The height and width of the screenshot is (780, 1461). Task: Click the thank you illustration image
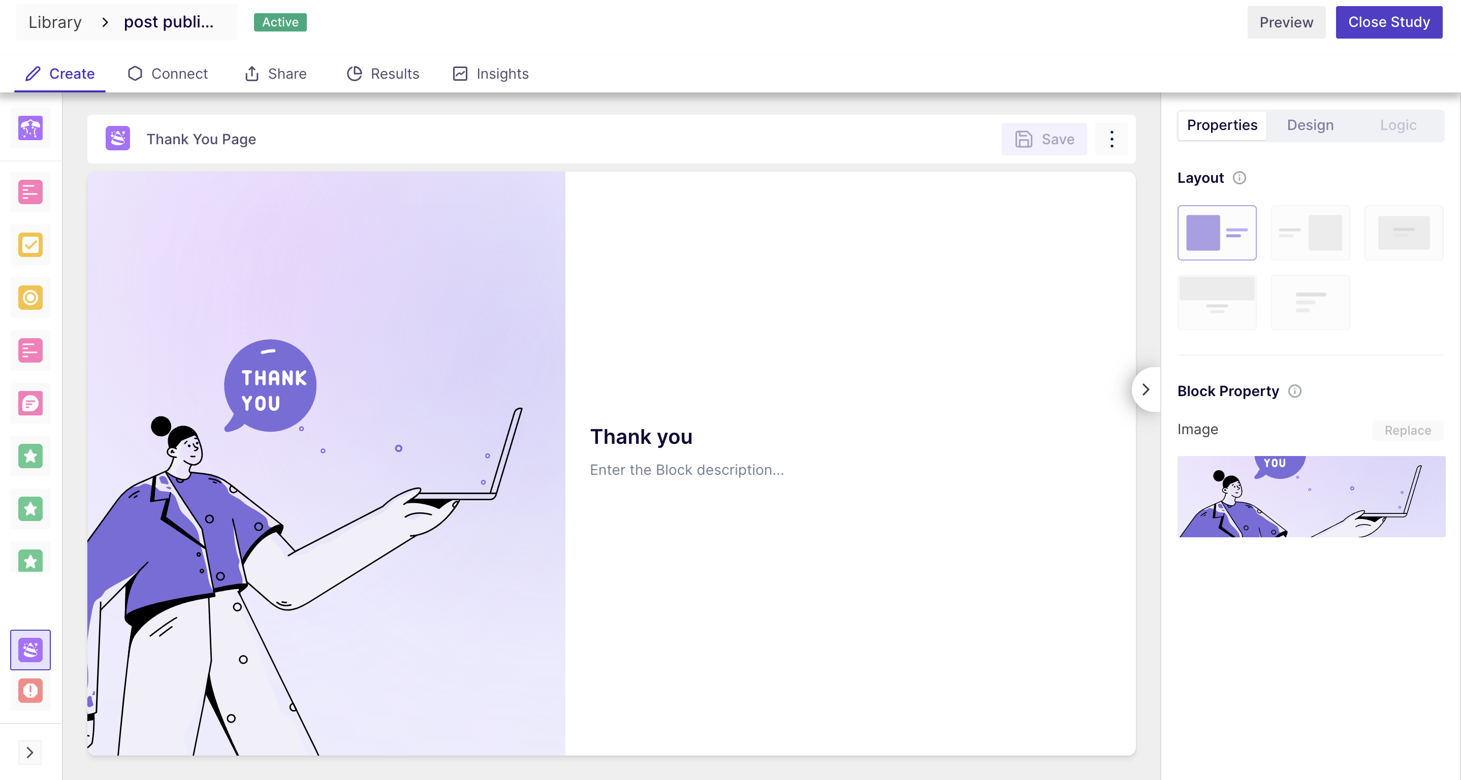pyautogui.click(x=326, y=464)
